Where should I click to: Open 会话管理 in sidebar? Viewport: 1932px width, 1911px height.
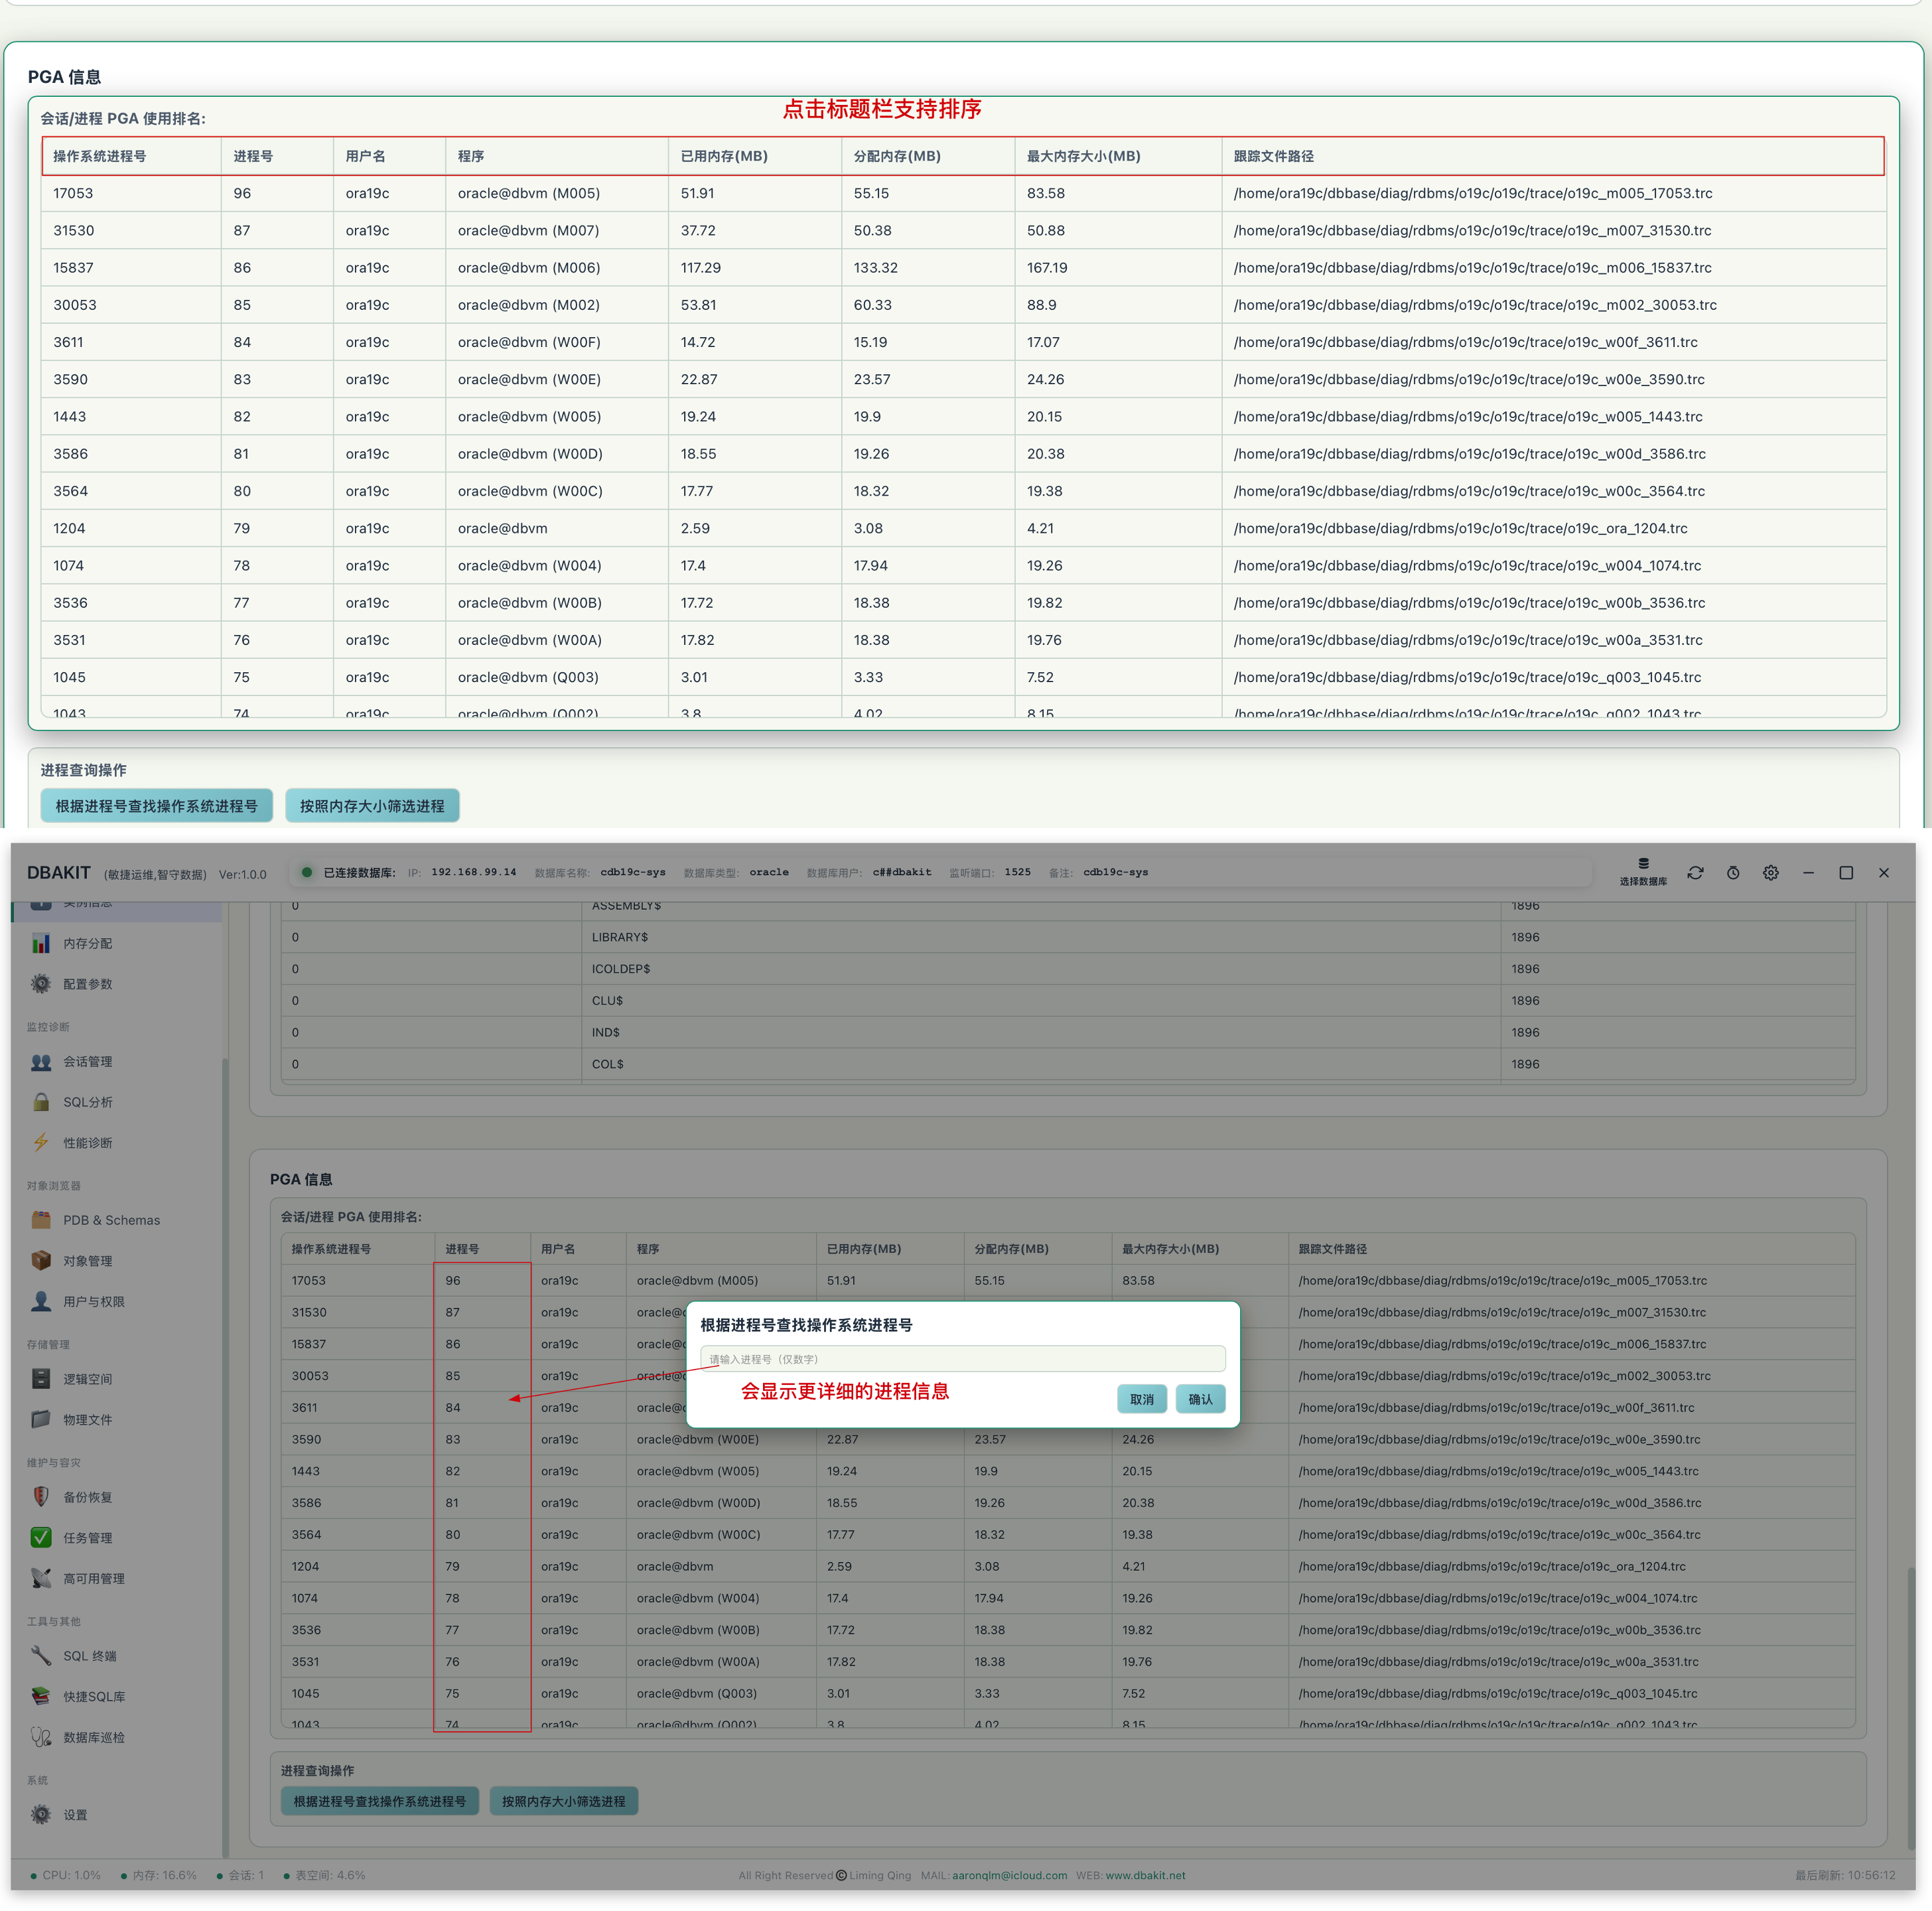87,1061
